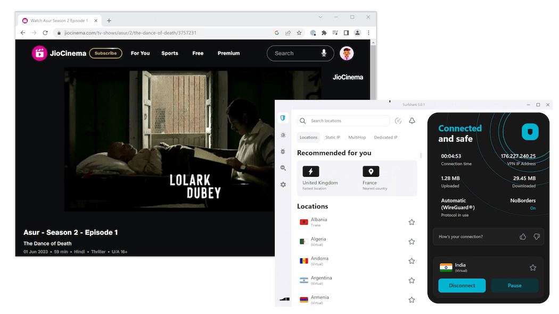Favorite India connection with star
This screenshot has width=559, height=314.
533,268
